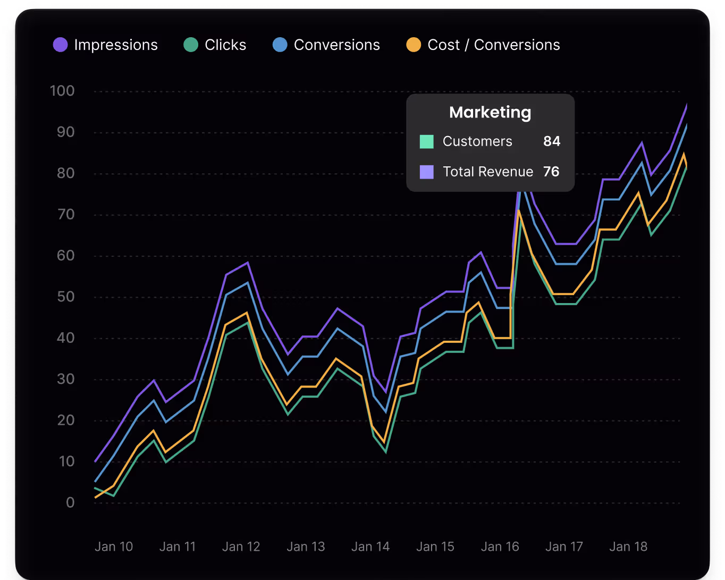
Task: Toggle the Clicks series label
Action: pyautogui.click(x=225, y=45)
